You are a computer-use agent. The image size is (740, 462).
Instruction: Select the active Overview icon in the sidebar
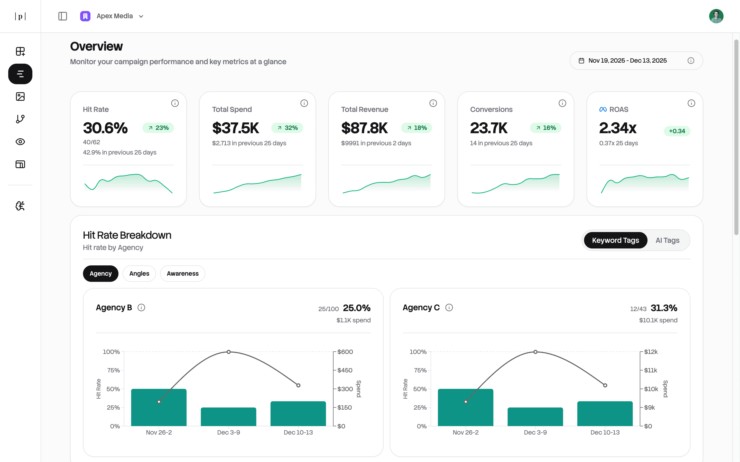coord(20,74)
